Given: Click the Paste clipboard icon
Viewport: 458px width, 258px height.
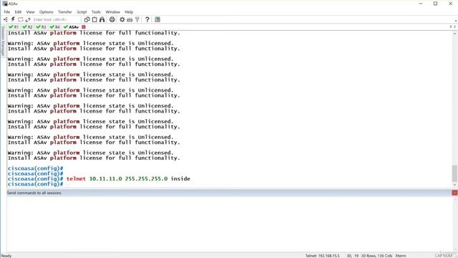Looking at the screenshot, I should [x=94, y=19].
